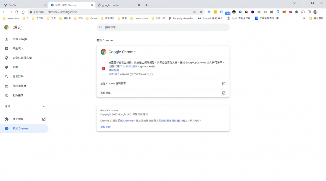Share this page using the share icon
The width and height of the screenshot is (326, 181).
(195, 12)
